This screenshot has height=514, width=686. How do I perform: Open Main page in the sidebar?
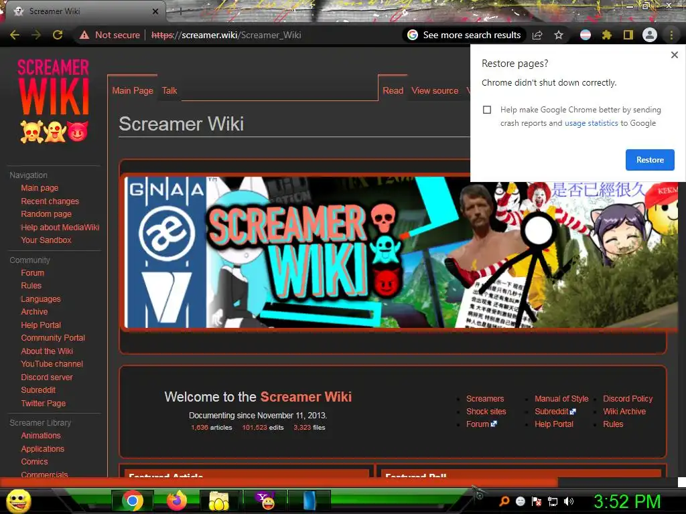(40, 188)
